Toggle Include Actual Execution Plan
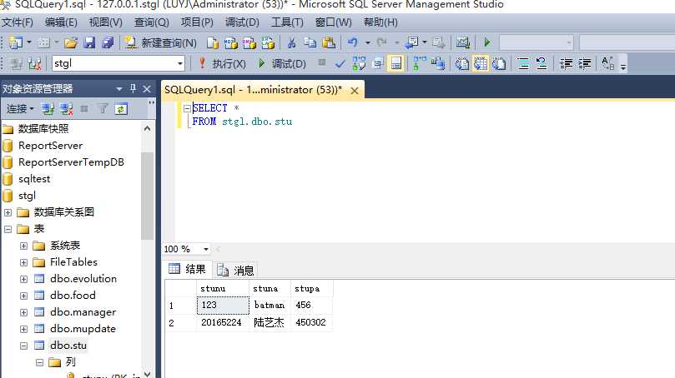 click(x=420, y=63)
